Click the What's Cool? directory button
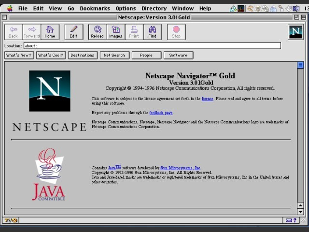 (x=51, y=55)
